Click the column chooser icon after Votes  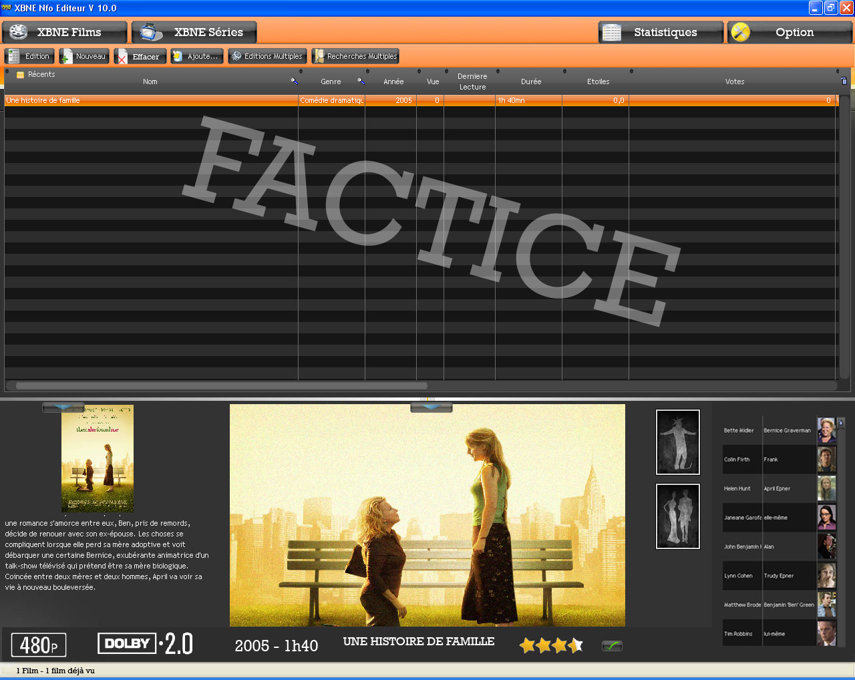(844, 81)
